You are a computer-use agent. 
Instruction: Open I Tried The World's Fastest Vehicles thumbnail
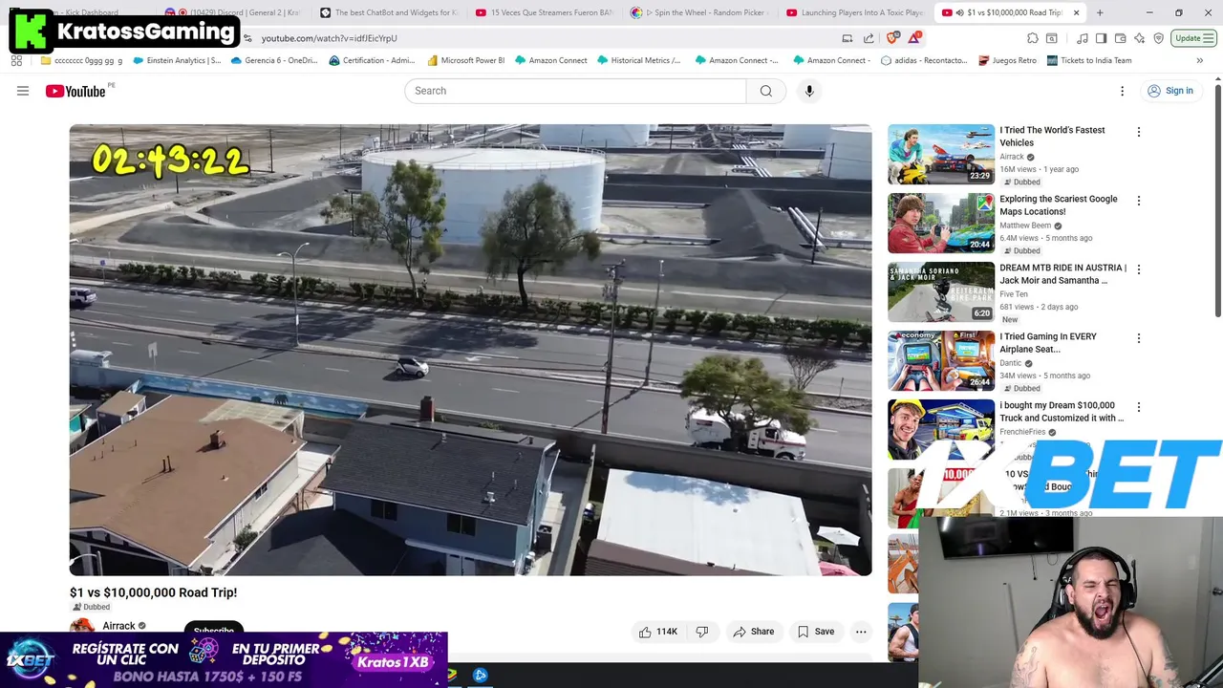coord(941,154)
